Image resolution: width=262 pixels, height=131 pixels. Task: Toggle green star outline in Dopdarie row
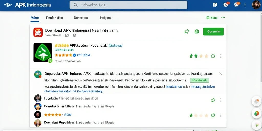[x=213, y=100]
